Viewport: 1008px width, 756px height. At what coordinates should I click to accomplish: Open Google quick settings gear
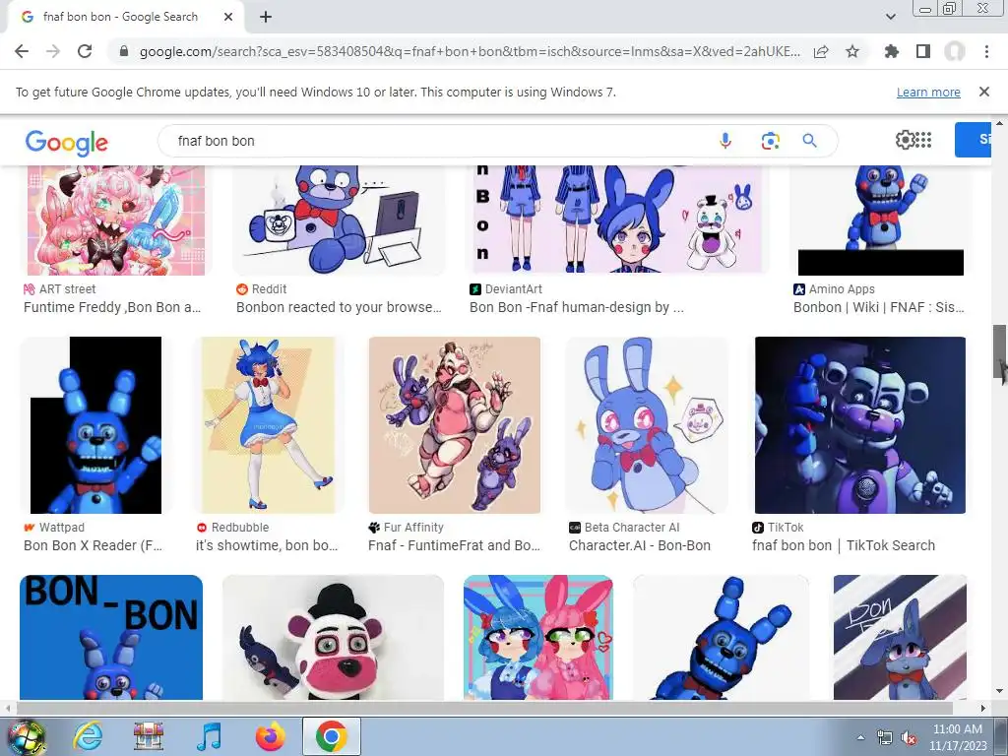pos(905,140)
